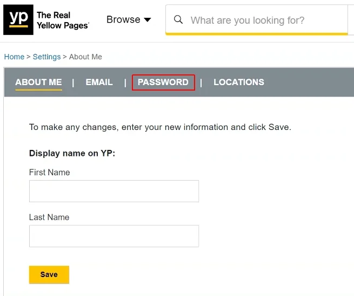Click the 'To make any changes' instruction text

(x=160, y=127)
